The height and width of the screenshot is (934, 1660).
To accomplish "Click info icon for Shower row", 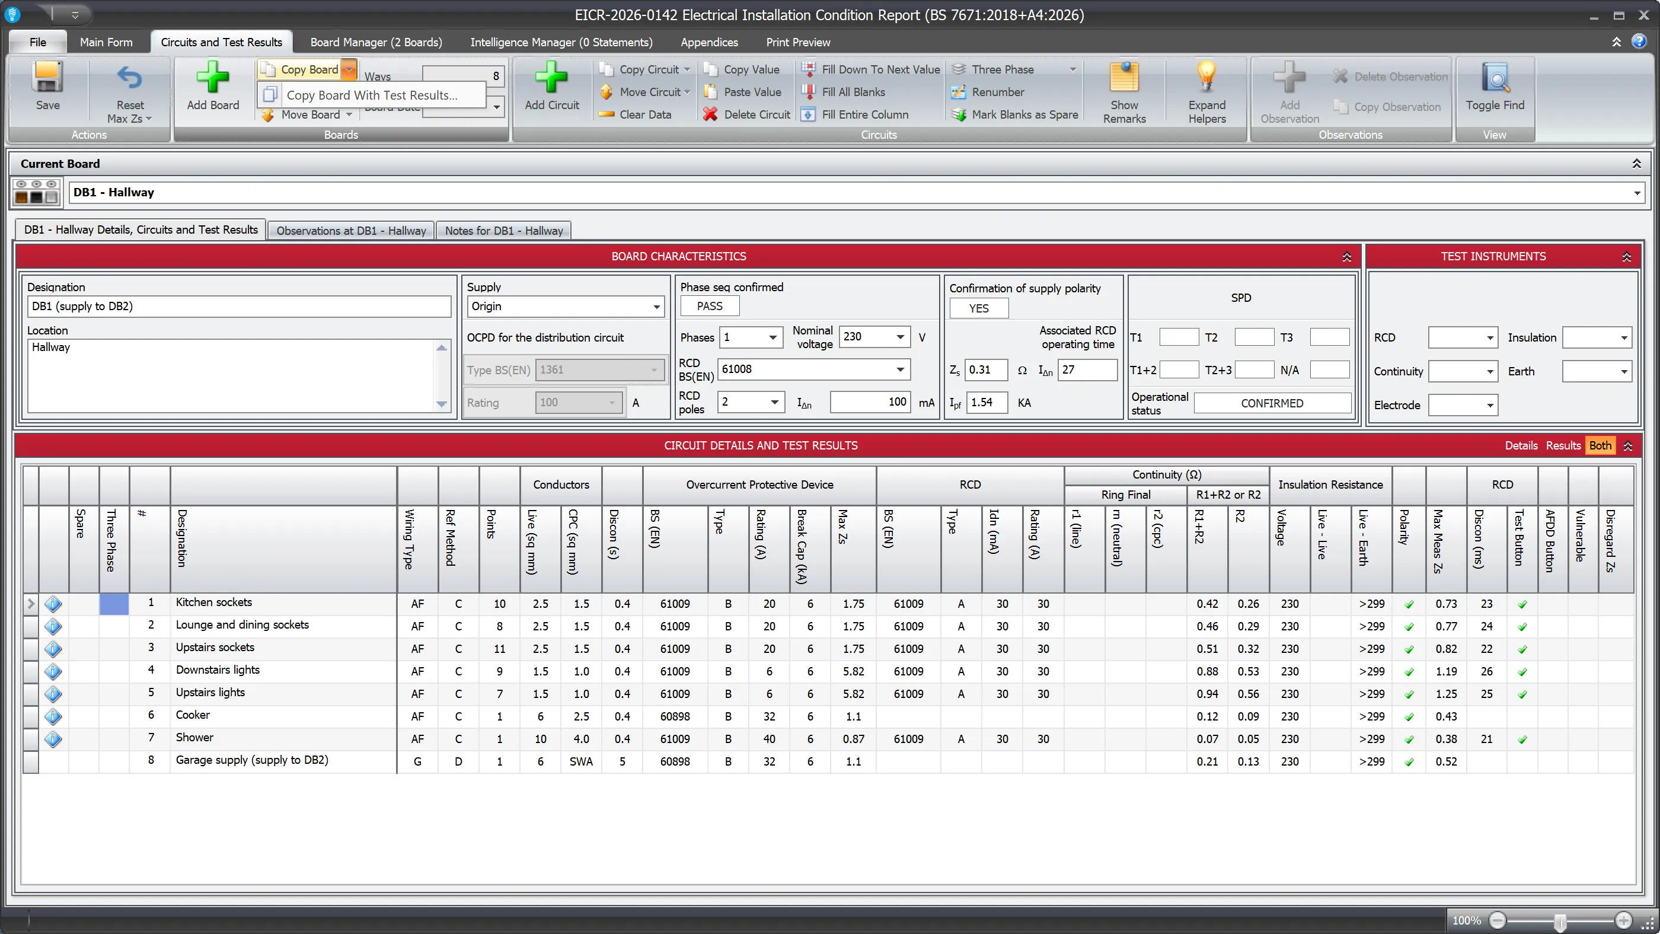I will tap(53, 739).
